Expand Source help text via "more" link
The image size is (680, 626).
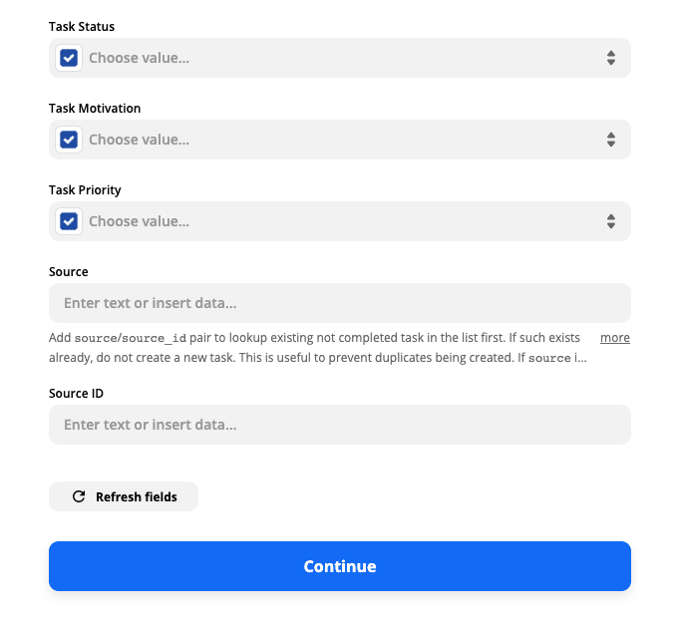click(614, 338)
